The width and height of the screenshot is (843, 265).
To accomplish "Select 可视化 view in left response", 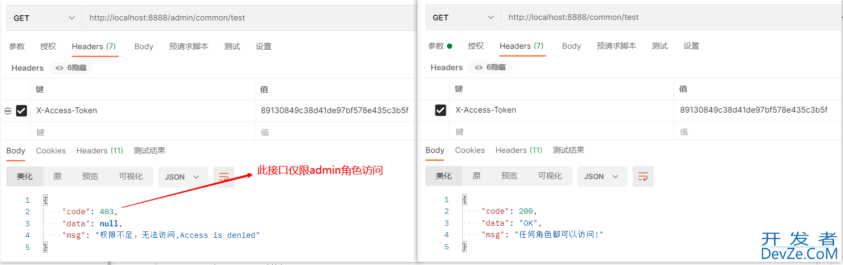I will point(131,176).
